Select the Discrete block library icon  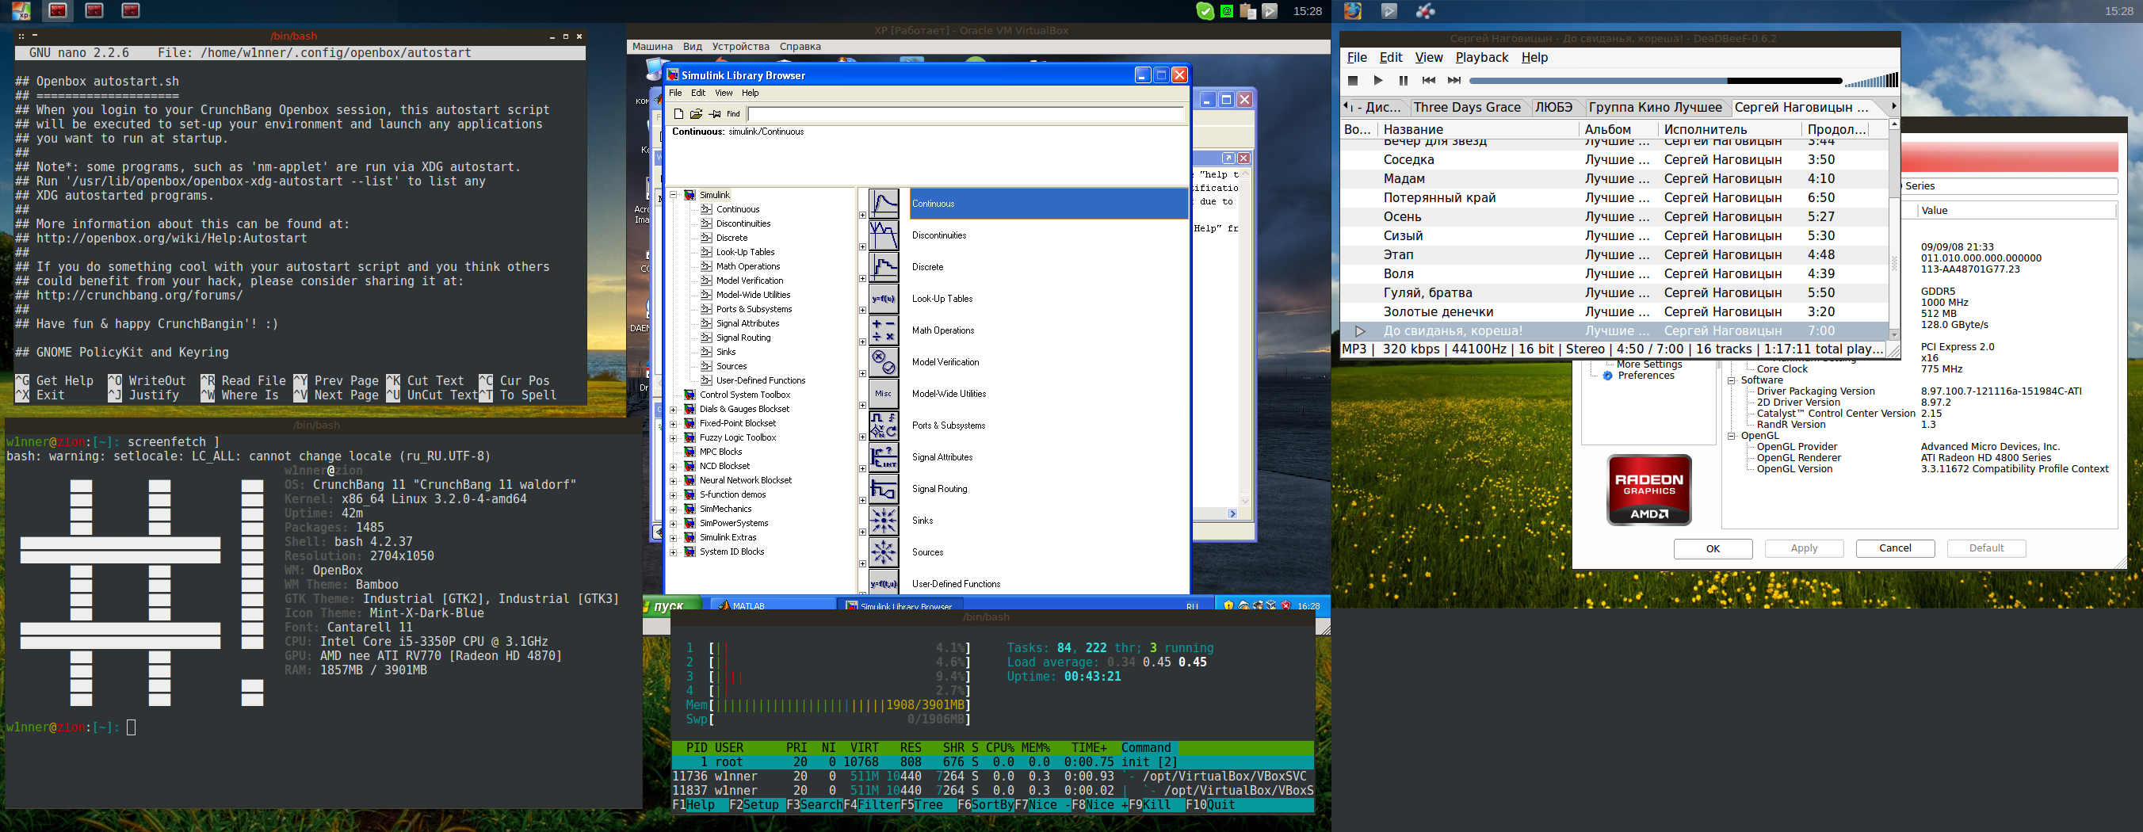click(884, 267)
